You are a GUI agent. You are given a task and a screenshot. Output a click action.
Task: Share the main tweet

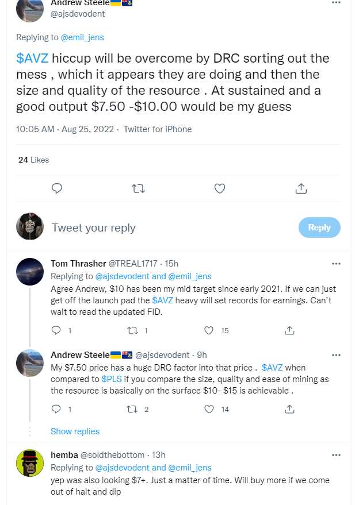[x=300, y=188]
